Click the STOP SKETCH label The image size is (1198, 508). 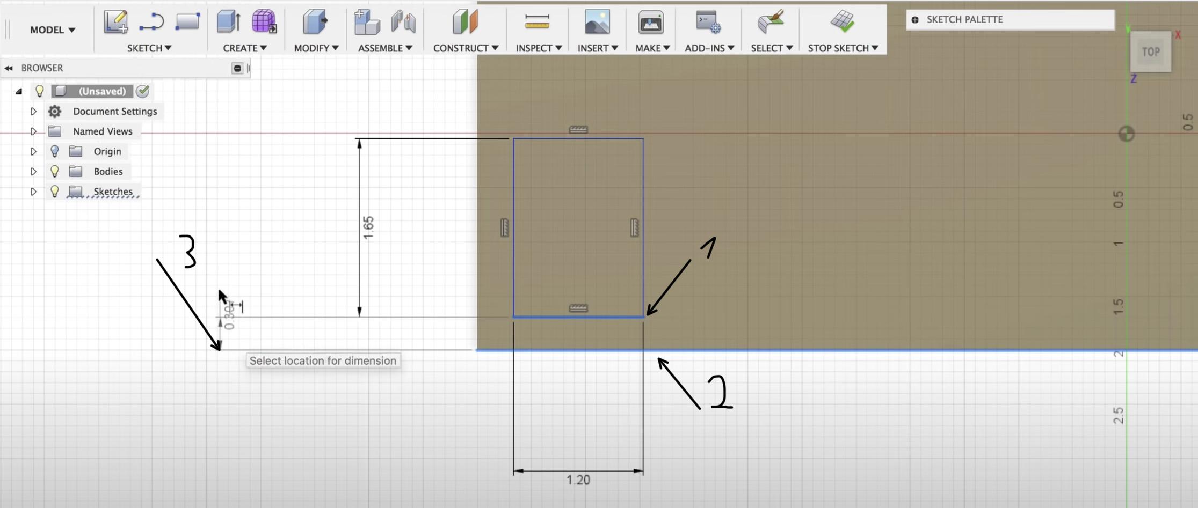coord(843,48)
